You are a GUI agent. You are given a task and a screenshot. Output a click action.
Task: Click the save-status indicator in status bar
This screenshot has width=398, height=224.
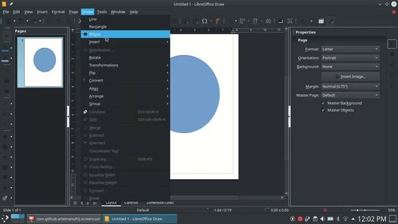(325, 210)
